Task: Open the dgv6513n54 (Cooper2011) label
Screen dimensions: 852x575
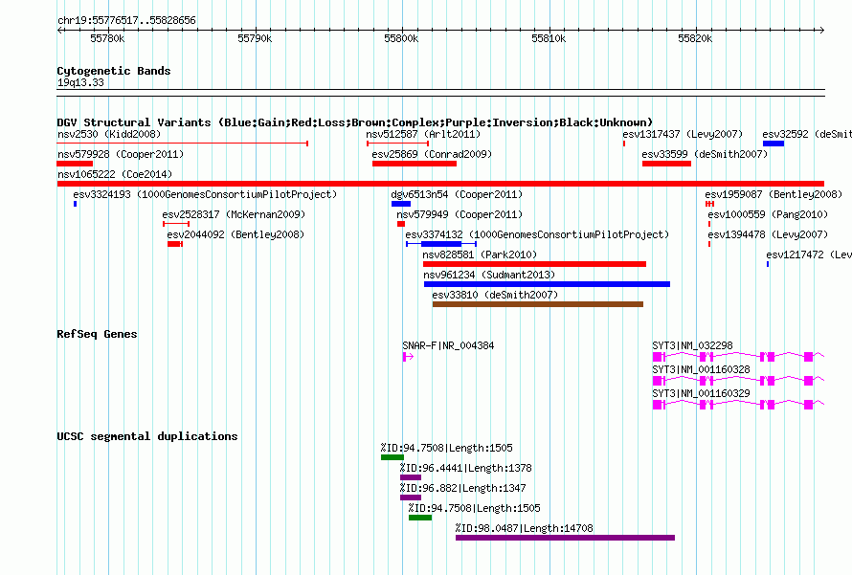Action: (x=457, y=194)
